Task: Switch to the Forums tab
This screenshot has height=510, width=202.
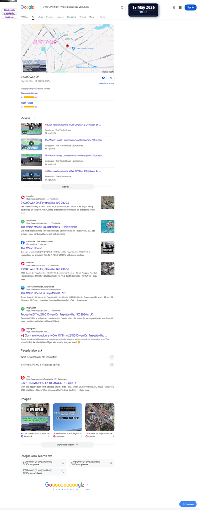Action: click(x=50, y=17)
